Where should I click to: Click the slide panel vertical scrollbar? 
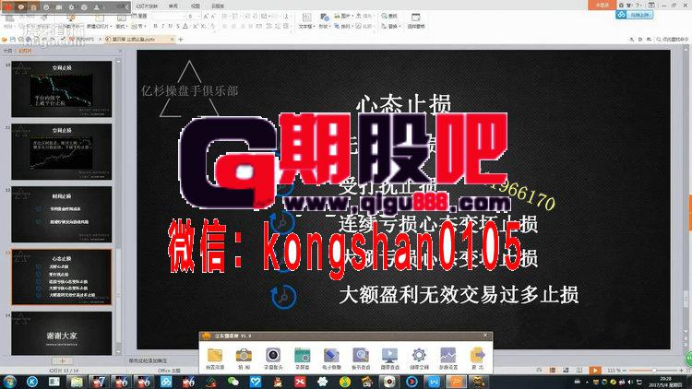pyautogui.click(x=118, y=207)
